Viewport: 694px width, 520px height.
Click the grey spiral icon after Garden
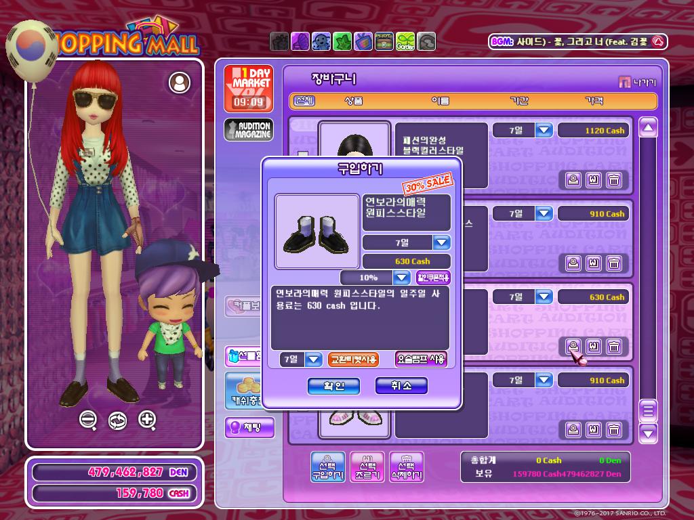pos(426,41)
